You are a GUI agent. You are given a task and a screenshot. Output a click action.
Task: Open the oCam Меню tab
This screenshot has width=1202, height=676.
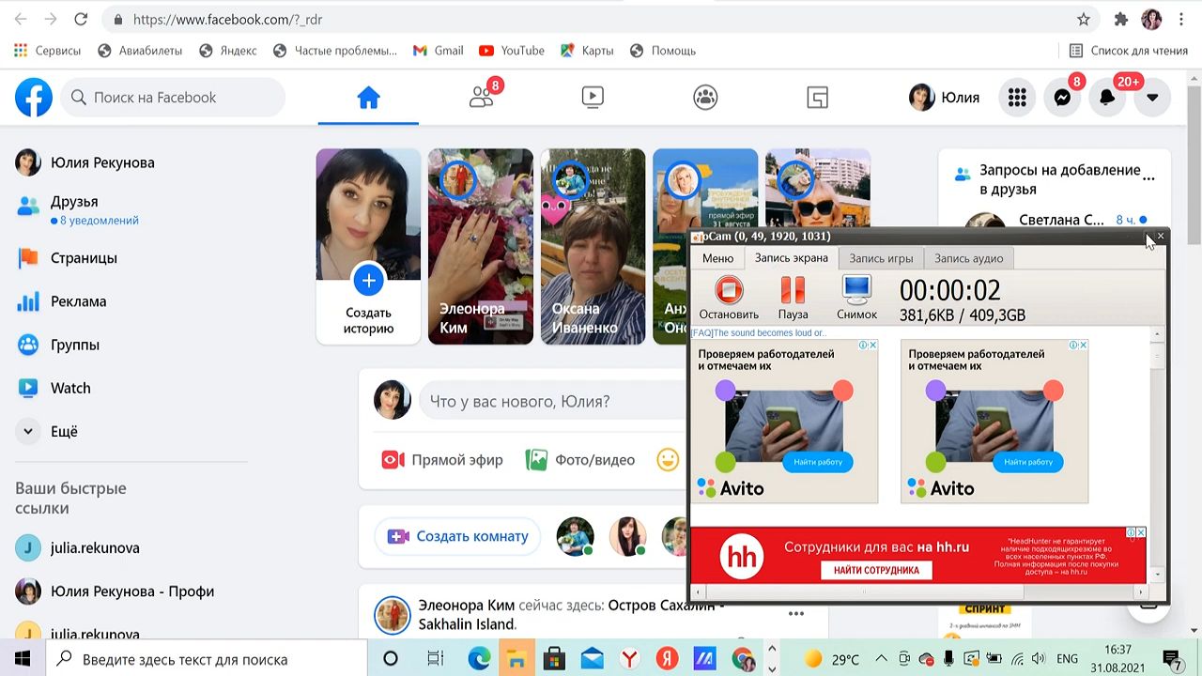tap(717, 258)
